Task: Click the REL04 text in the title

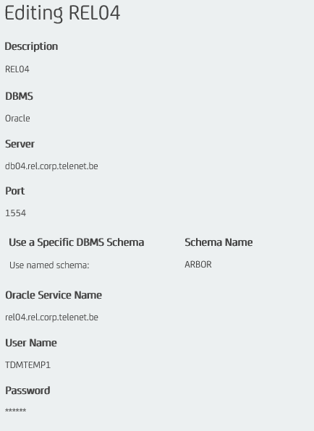Action: click(94, 12)
